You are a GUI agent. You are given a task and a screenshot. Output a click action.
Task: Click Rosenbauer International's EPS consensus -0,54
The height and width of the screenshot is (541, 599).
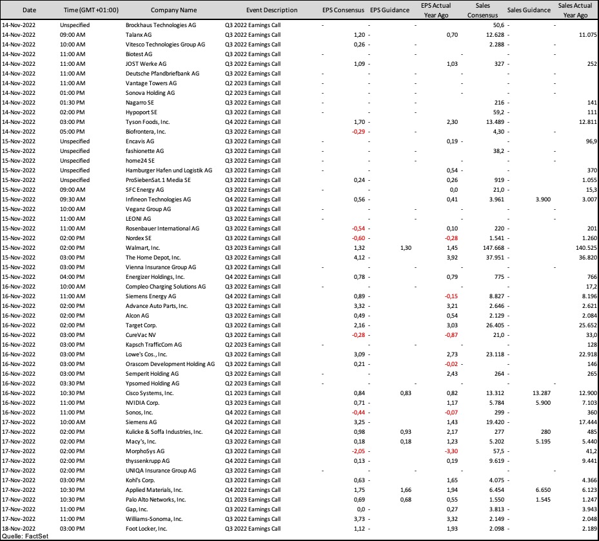358,229
